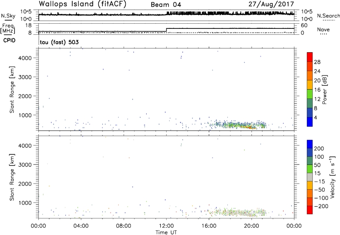Select 'tau (fast) 503' text
This screenshot has width=340, height=235.
59,42
